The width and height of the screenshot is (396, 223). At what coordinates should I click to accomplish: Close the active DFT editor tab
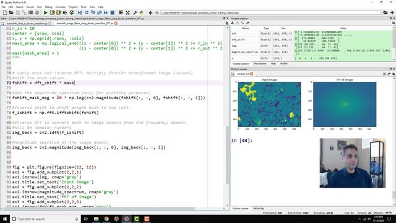(x=116, y=24)
